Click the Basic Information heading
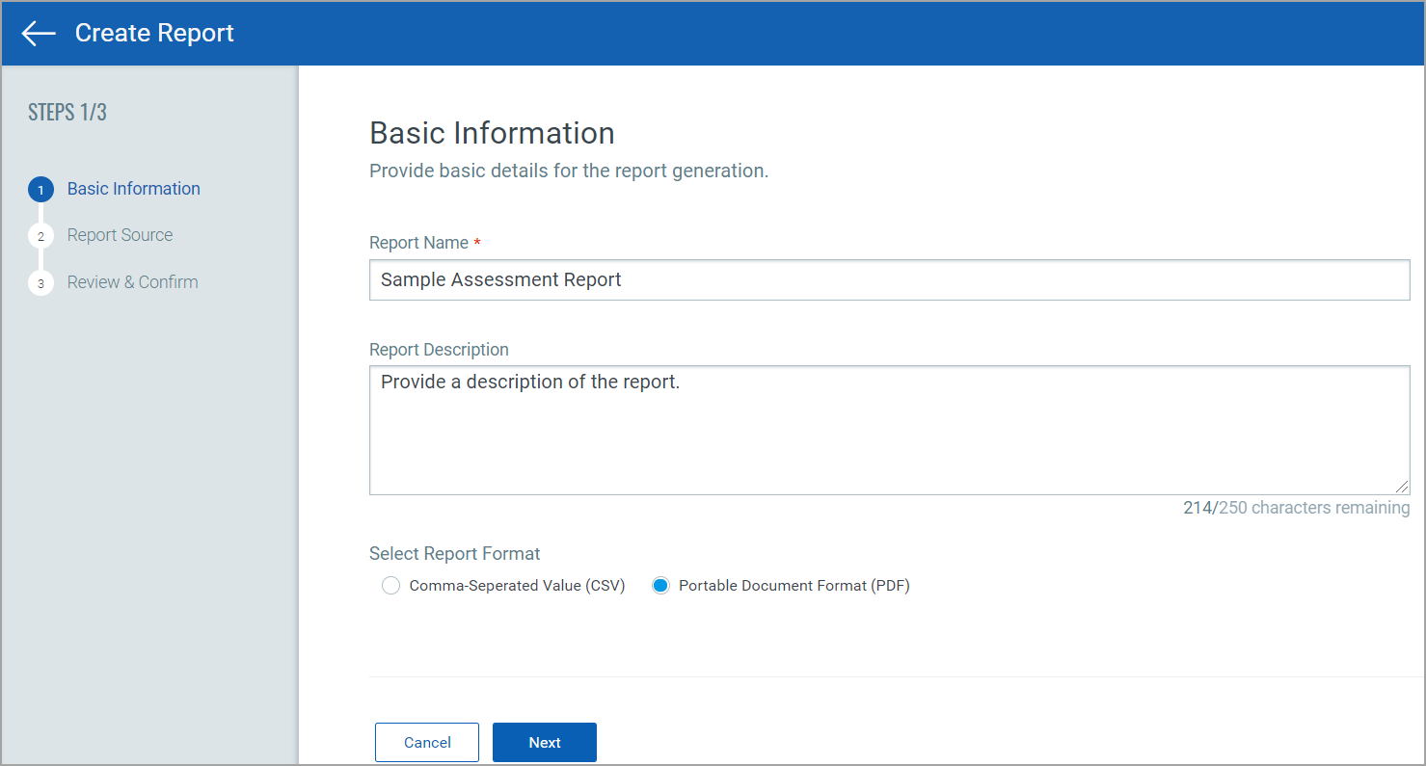This screenshot has width=1426, height=766. (492, 132)
